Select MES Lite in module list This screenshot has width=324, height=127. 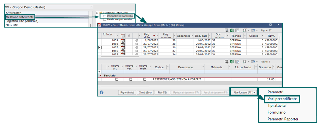[12, 25]
